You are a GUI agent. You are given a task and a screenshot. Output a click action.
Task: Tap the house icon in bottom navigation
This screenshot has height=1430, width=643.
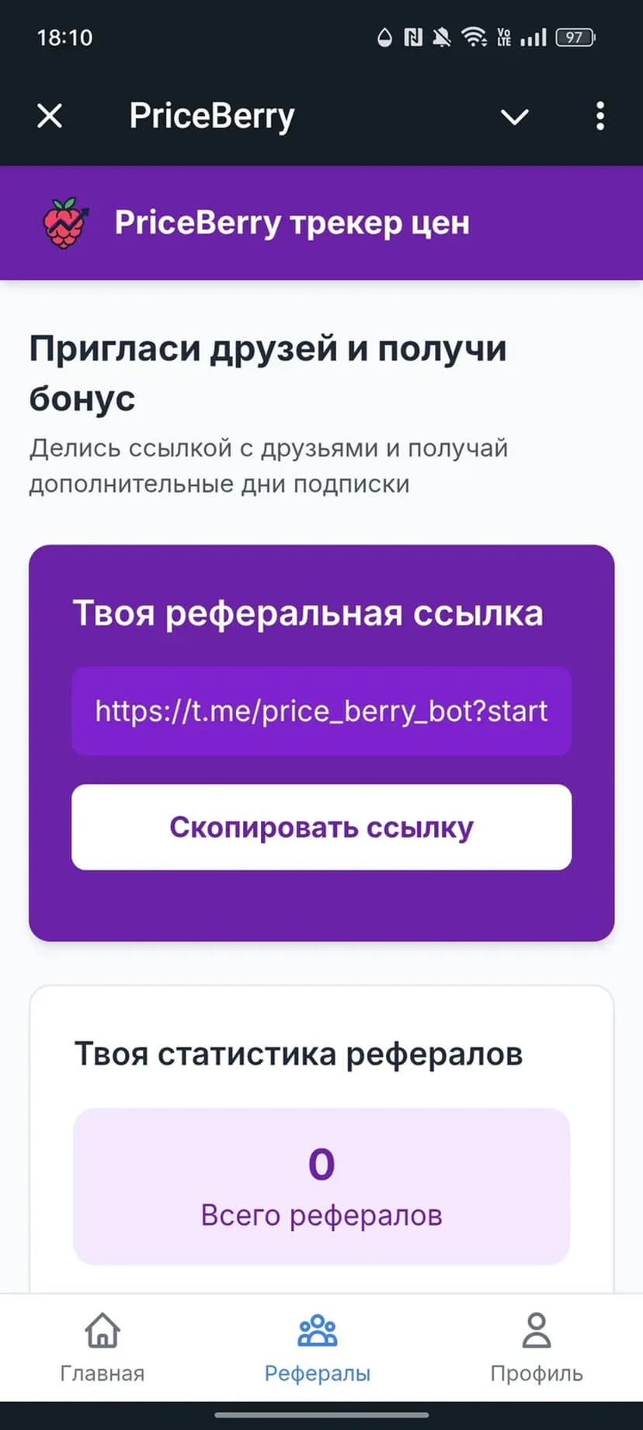(x=103, y=1331)
